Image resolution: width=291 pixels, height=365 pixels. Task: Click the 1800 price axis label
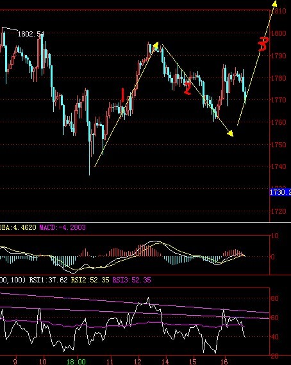click(279, 33)
